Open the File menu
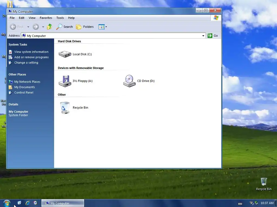 [x=12, y=18]
